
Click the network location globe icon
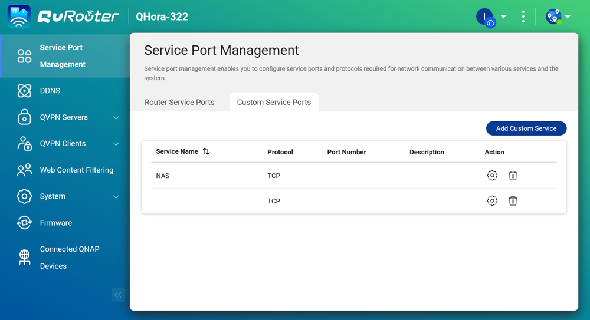(x=553, y=17)
